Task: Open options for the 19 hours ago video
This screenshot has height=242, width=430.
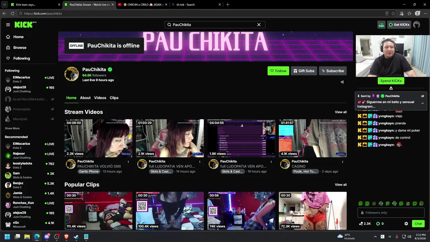Action: [271, 162]
